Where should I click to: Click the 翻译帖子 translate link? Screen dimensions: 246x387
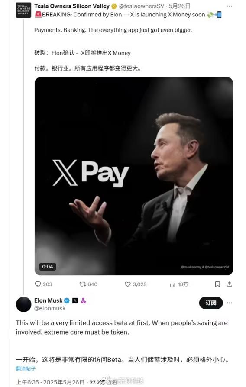[26, 368]
